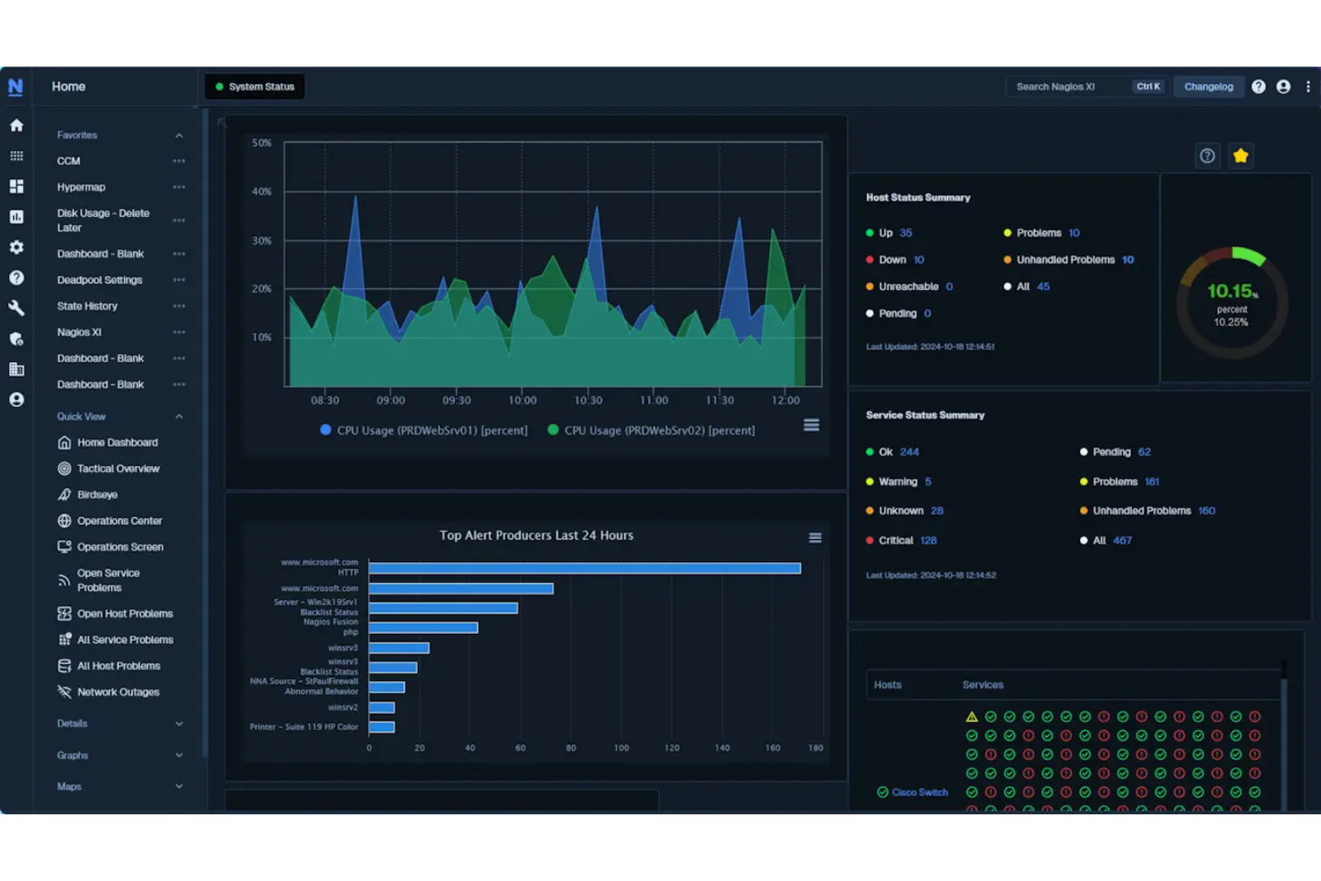
Task: Hide CPU Usage PRDWebSrv01 series via legend dot
Action: [x=325, y=429]
